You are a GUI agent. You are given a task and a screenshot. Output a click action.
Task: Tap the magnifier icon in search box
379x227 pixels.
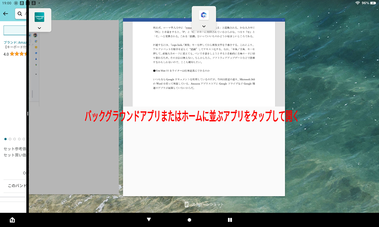click(20, 14)
